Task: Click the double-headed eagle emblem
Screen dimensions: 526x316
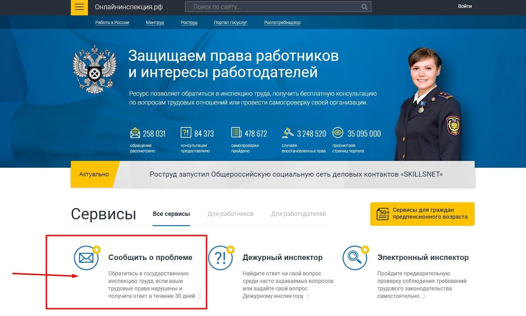Action: point(95,69)
